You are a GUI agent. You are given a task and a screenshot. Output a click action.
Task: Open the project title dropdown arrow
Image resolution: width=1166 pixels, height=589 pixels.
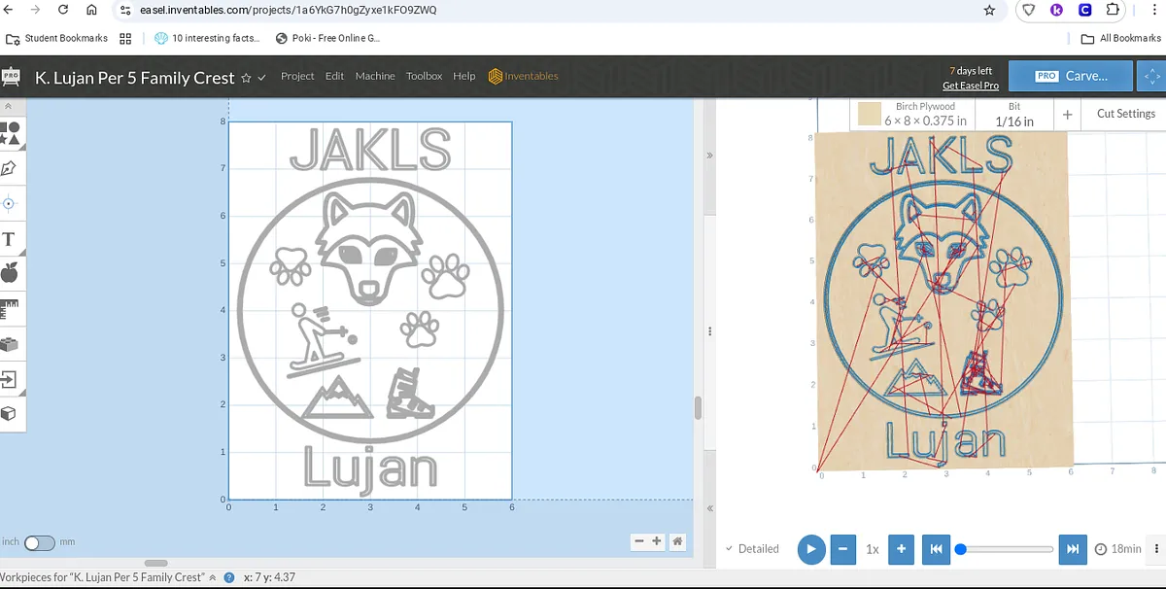point(261,78)
